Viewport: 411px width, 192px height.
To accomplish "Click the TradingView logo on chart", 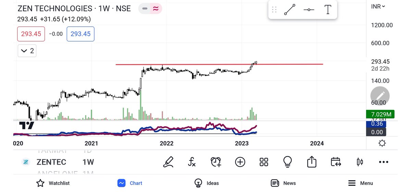I will click(x=26, y=125).
